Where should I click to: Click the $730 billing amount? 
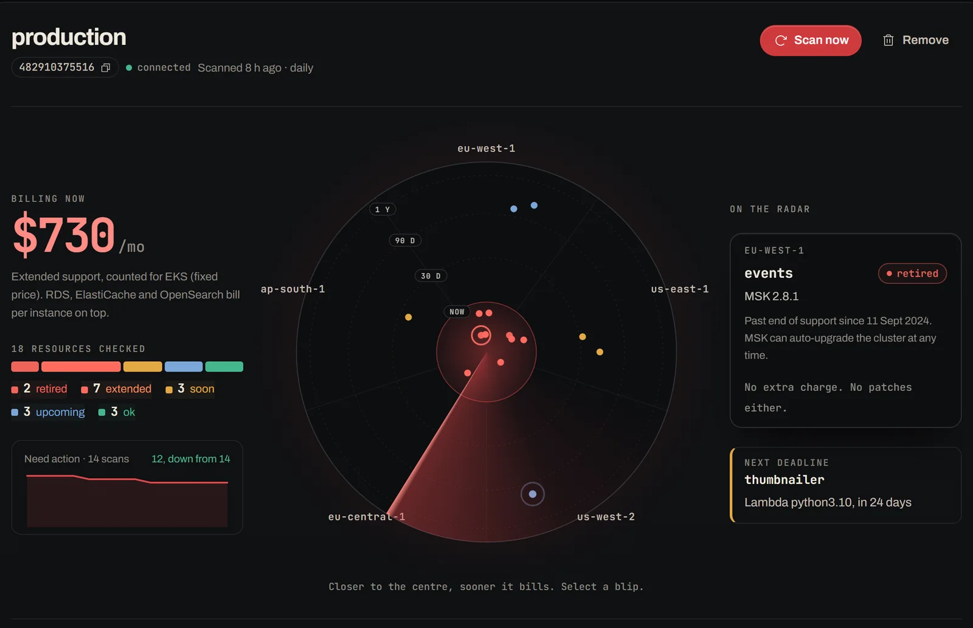(64, 234)
